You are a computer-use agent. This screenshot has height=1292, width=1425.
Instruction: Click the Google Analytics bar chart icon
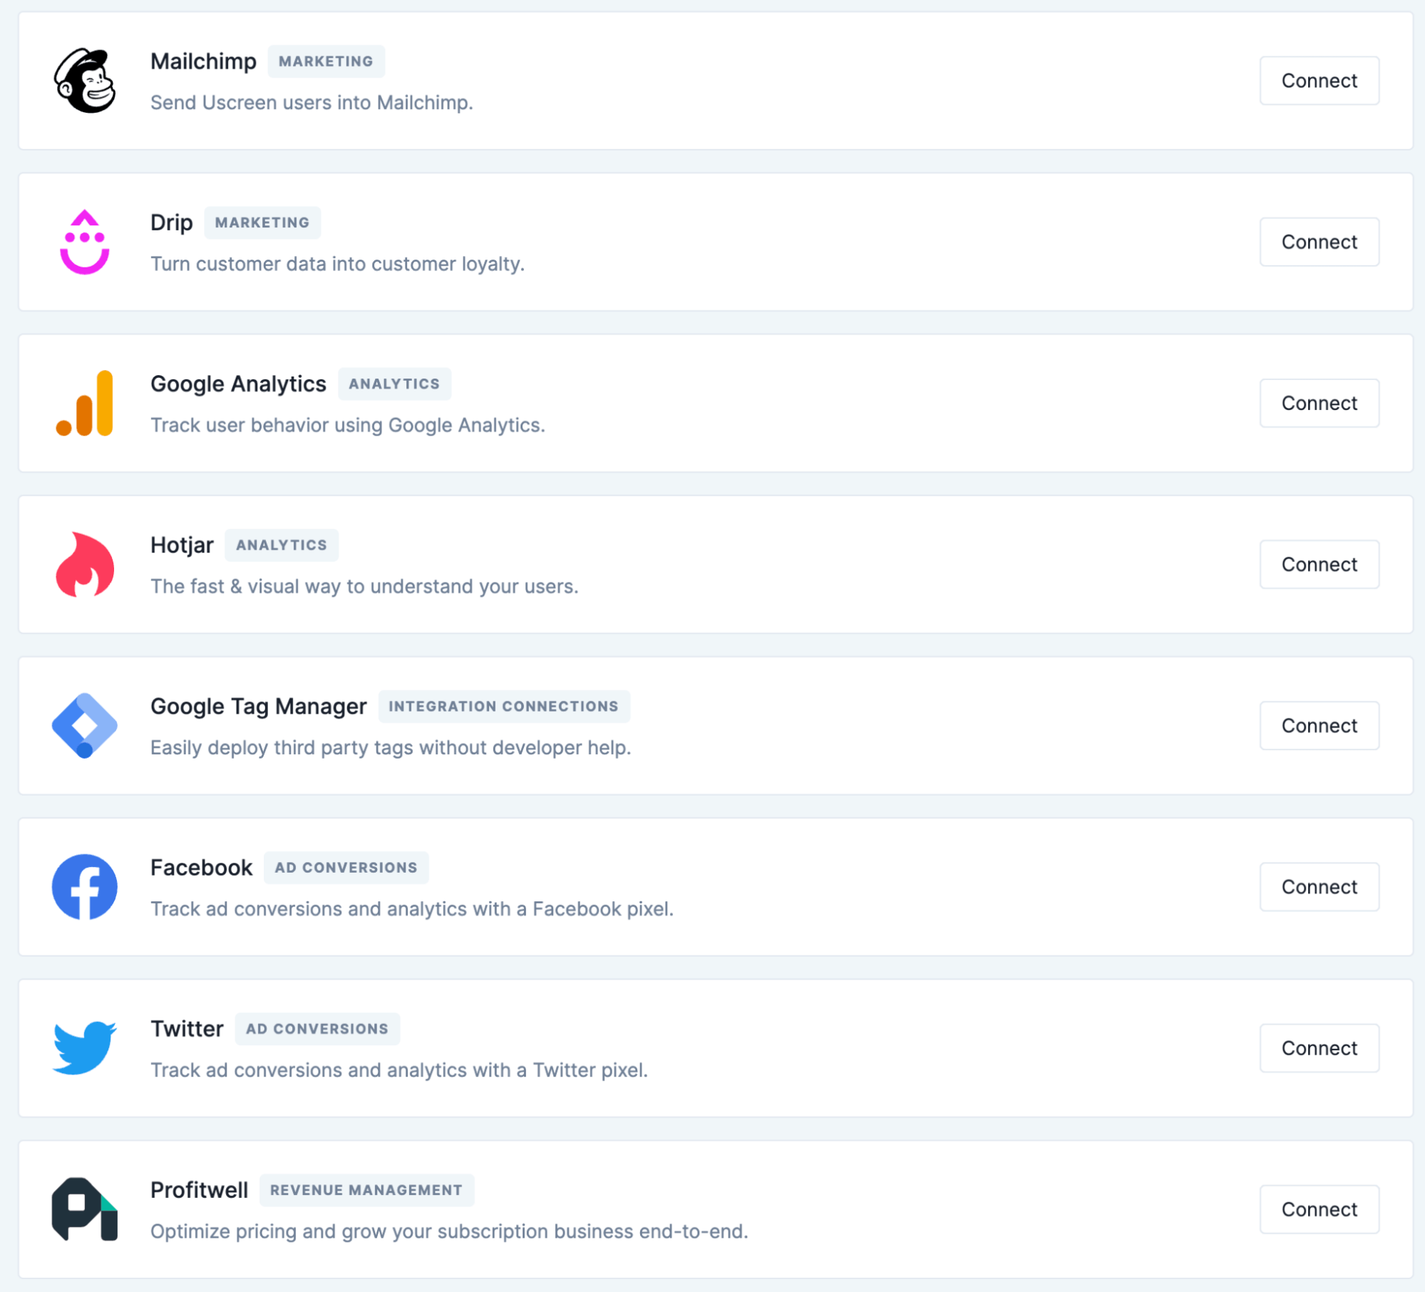(85, 403)
